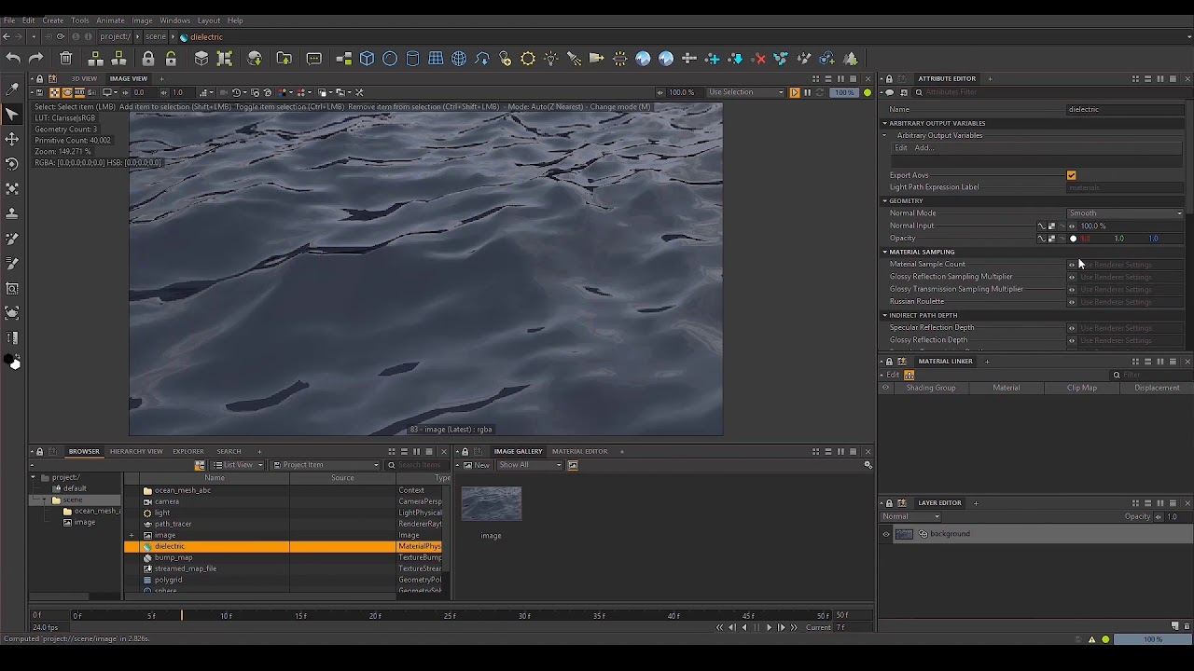Viewport: 1194px width, 671px height.
Task: Collapse the Material Sampling section
Action: tap(884, 252)
